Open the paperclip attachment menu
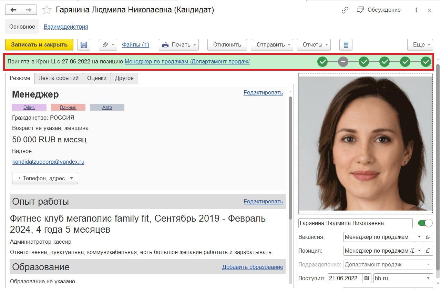This screenshot has height=294, width=441. (108, 44)
